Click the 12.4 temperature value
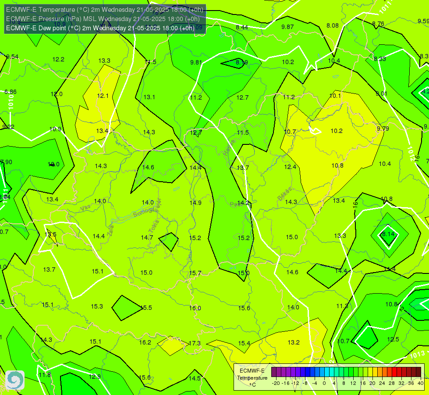This screenshot has height=395, width=429. coord(290,167)
